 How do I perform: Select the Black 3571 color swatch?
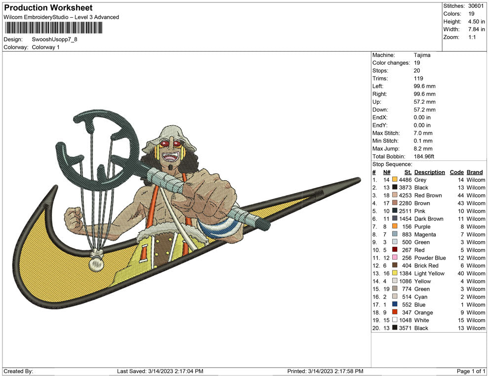(x=395, y=328)
